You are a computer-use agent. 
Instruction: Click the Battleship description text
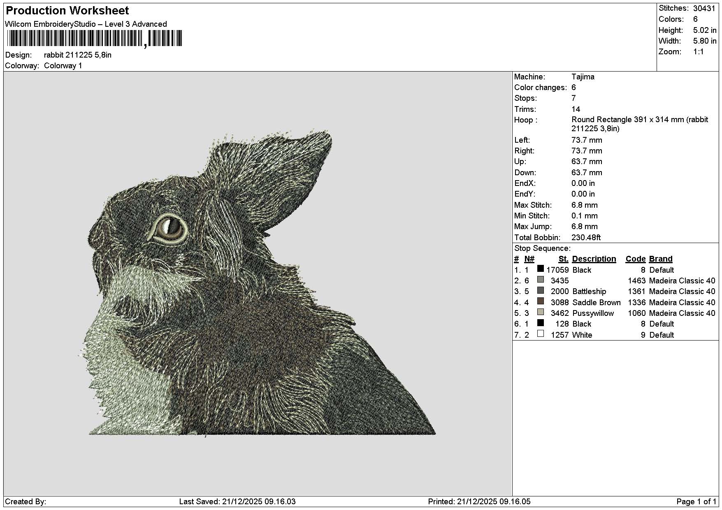point(589,292)
